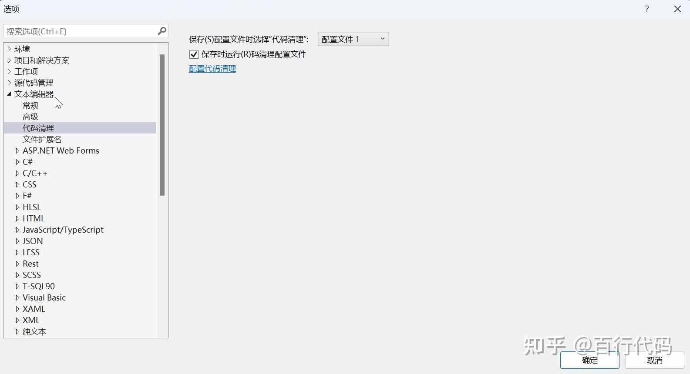Viewport: 690px width, 374px height.
Task: Expand the 工作项 node arrow
Action: tap(9, 71)
